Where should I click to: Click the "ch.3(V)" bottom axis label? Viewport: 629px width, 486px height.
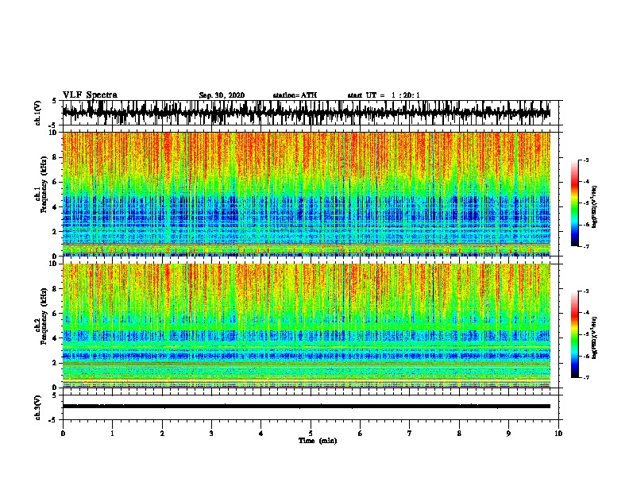(x=38, y=408)
